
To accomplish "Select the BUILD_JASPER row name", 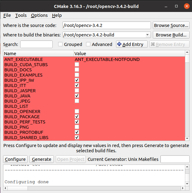I will tap(20, 91).
